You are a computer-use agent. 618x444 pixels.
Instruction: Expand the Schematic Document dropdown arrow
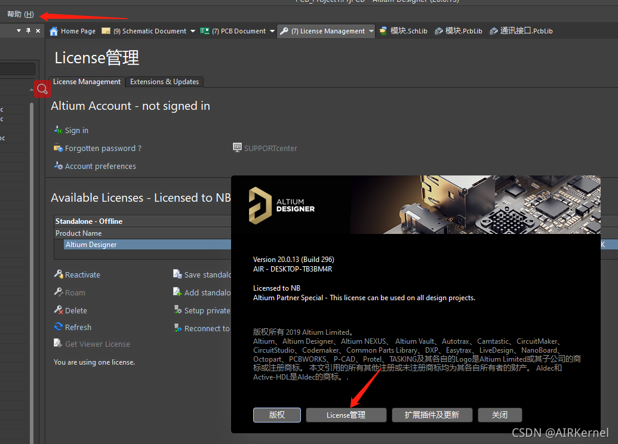pyautogui.click(x=193, y=31)
